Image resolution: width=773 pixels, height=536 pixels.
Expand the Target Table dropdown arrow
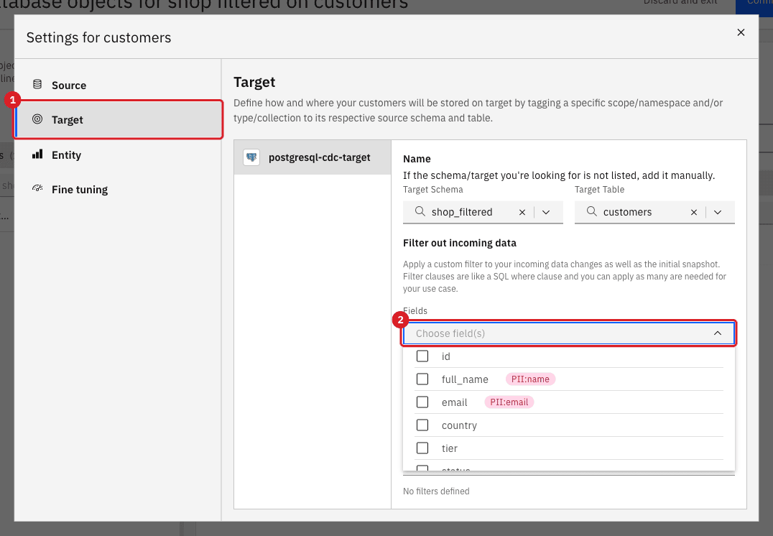[717, 212]
